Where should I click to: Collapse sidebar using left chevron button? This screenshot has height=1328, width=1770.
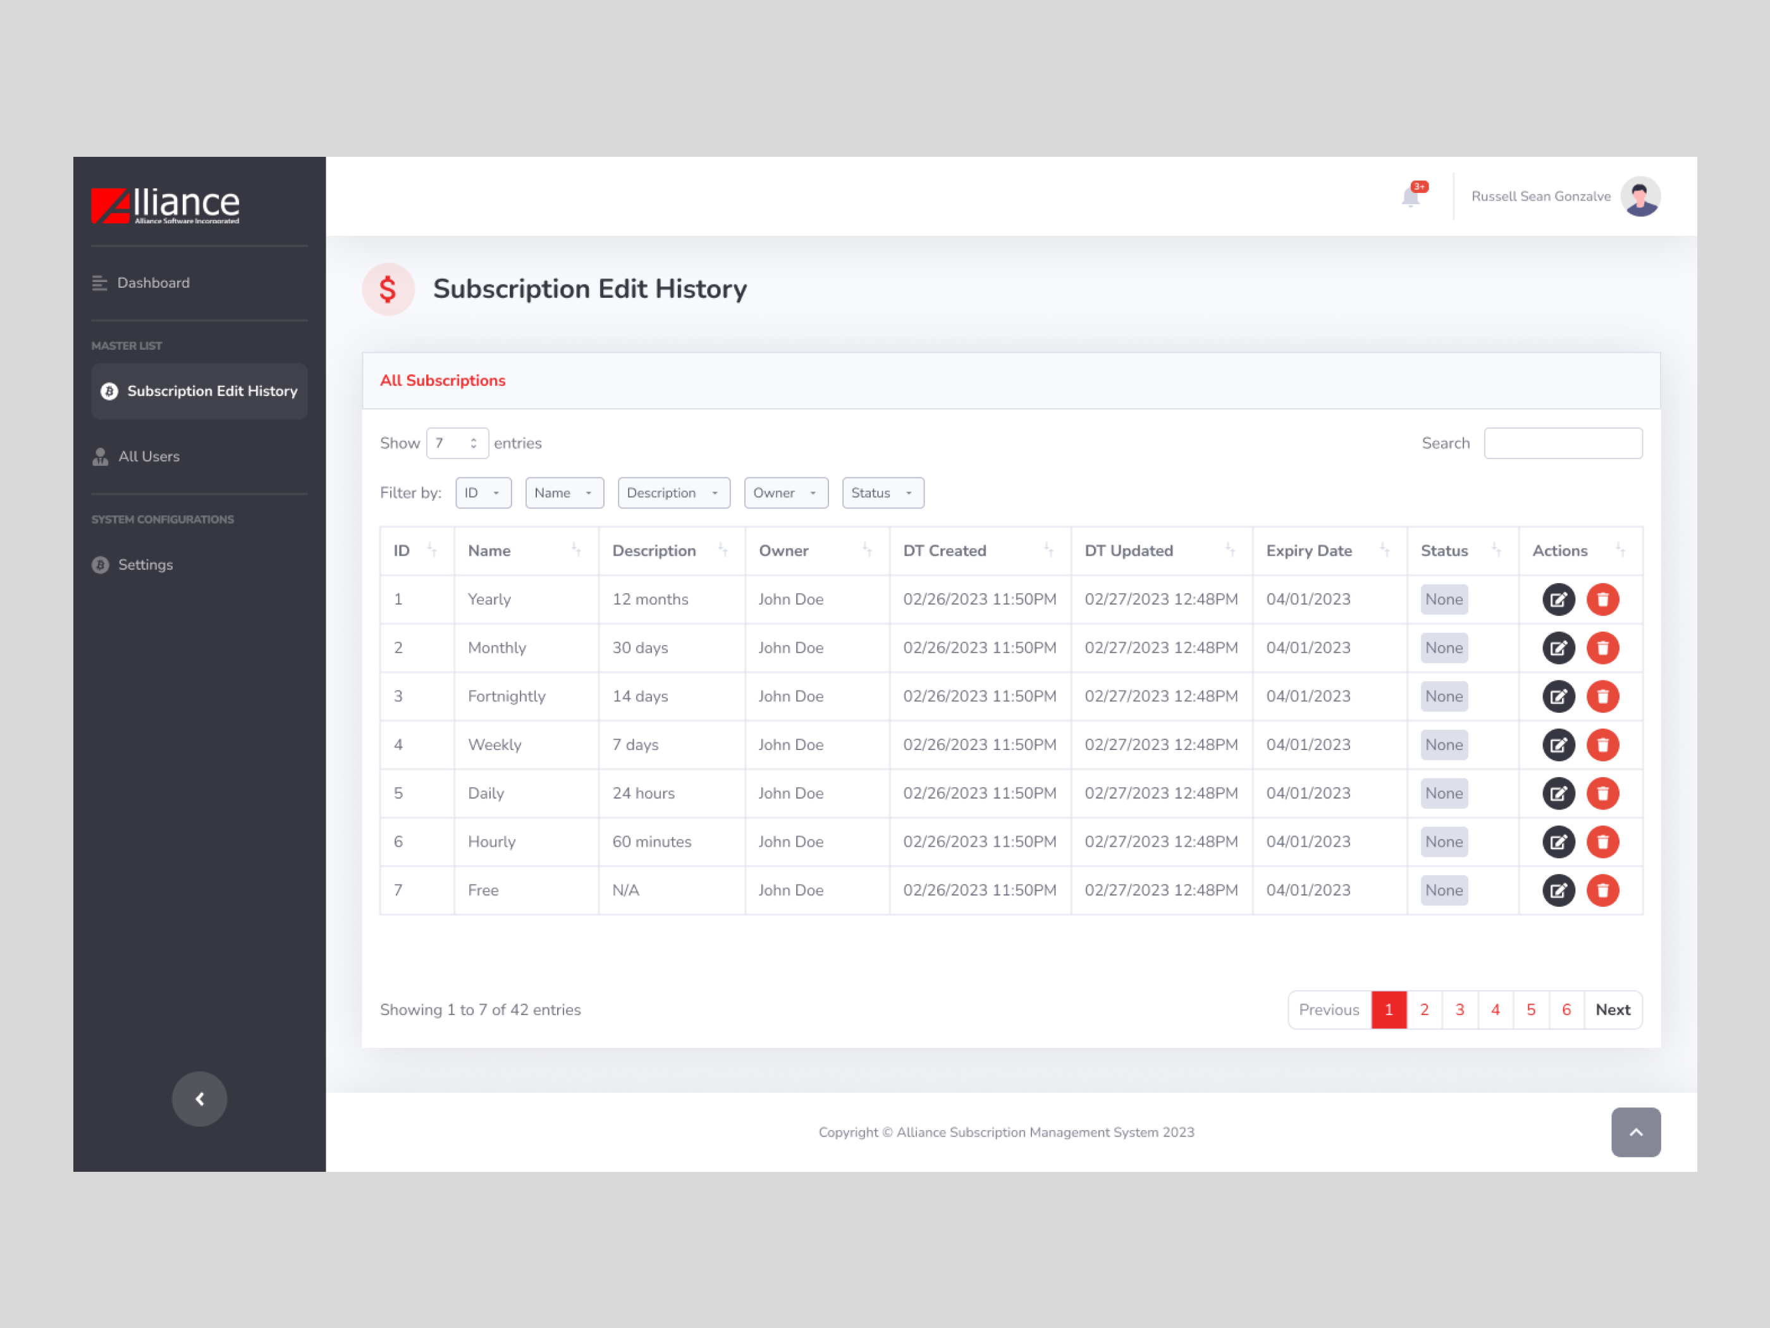click(x=199, y=1098)
